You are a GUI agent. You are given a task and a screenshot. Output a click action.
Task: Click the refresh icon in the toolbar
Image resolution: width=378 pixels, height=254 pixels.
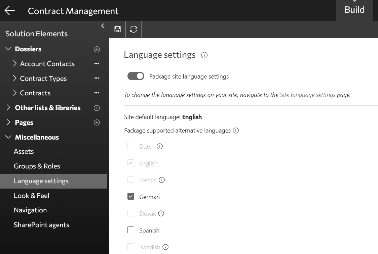point(134,29)
